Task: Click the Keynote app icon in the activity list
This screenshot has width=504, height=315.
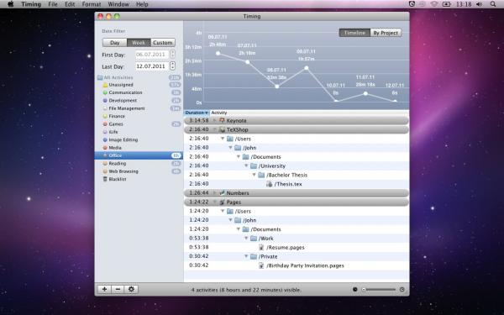Action: tap(222, 120)
